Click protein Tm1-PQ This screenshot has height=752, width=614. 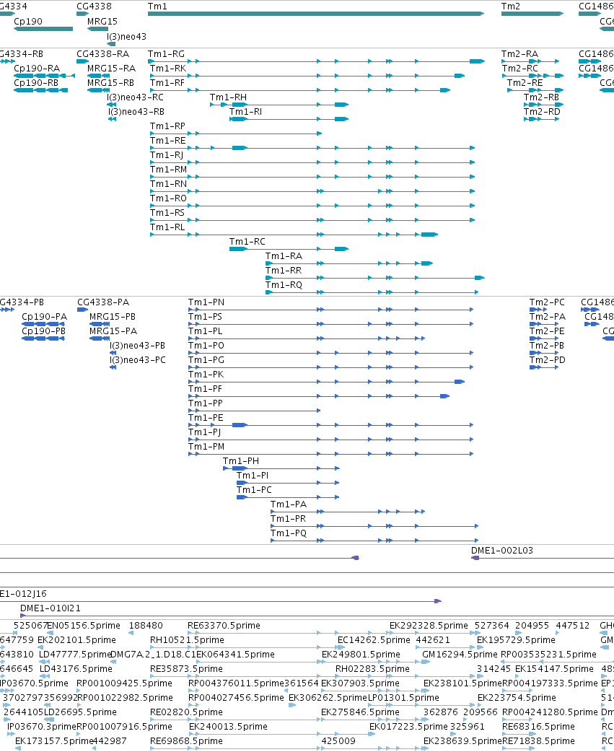coord(374,541)
